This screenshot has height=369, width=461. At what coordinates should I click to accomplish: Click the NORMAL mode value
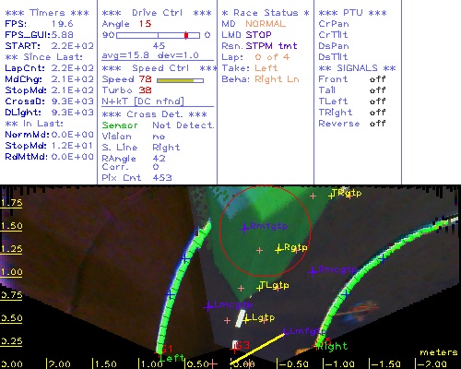coord(266,24)
